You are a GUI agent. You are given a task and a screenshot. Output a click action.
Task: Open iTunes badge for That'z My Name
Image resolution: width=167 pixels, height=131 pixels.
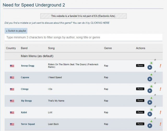140,101
